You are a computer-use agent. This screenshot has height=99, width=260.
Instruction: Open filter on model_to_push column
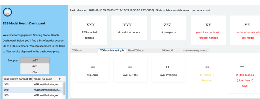(x=60, y=79)
